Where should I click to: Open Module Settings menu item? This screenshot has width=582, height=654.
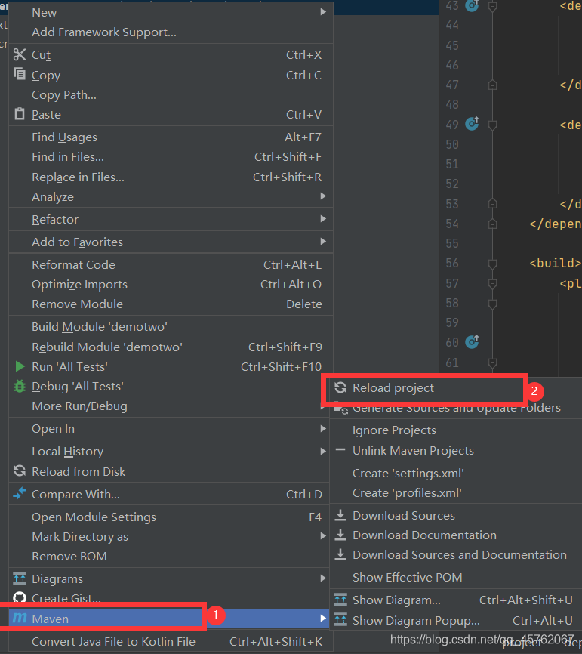[x=171, y=517]
